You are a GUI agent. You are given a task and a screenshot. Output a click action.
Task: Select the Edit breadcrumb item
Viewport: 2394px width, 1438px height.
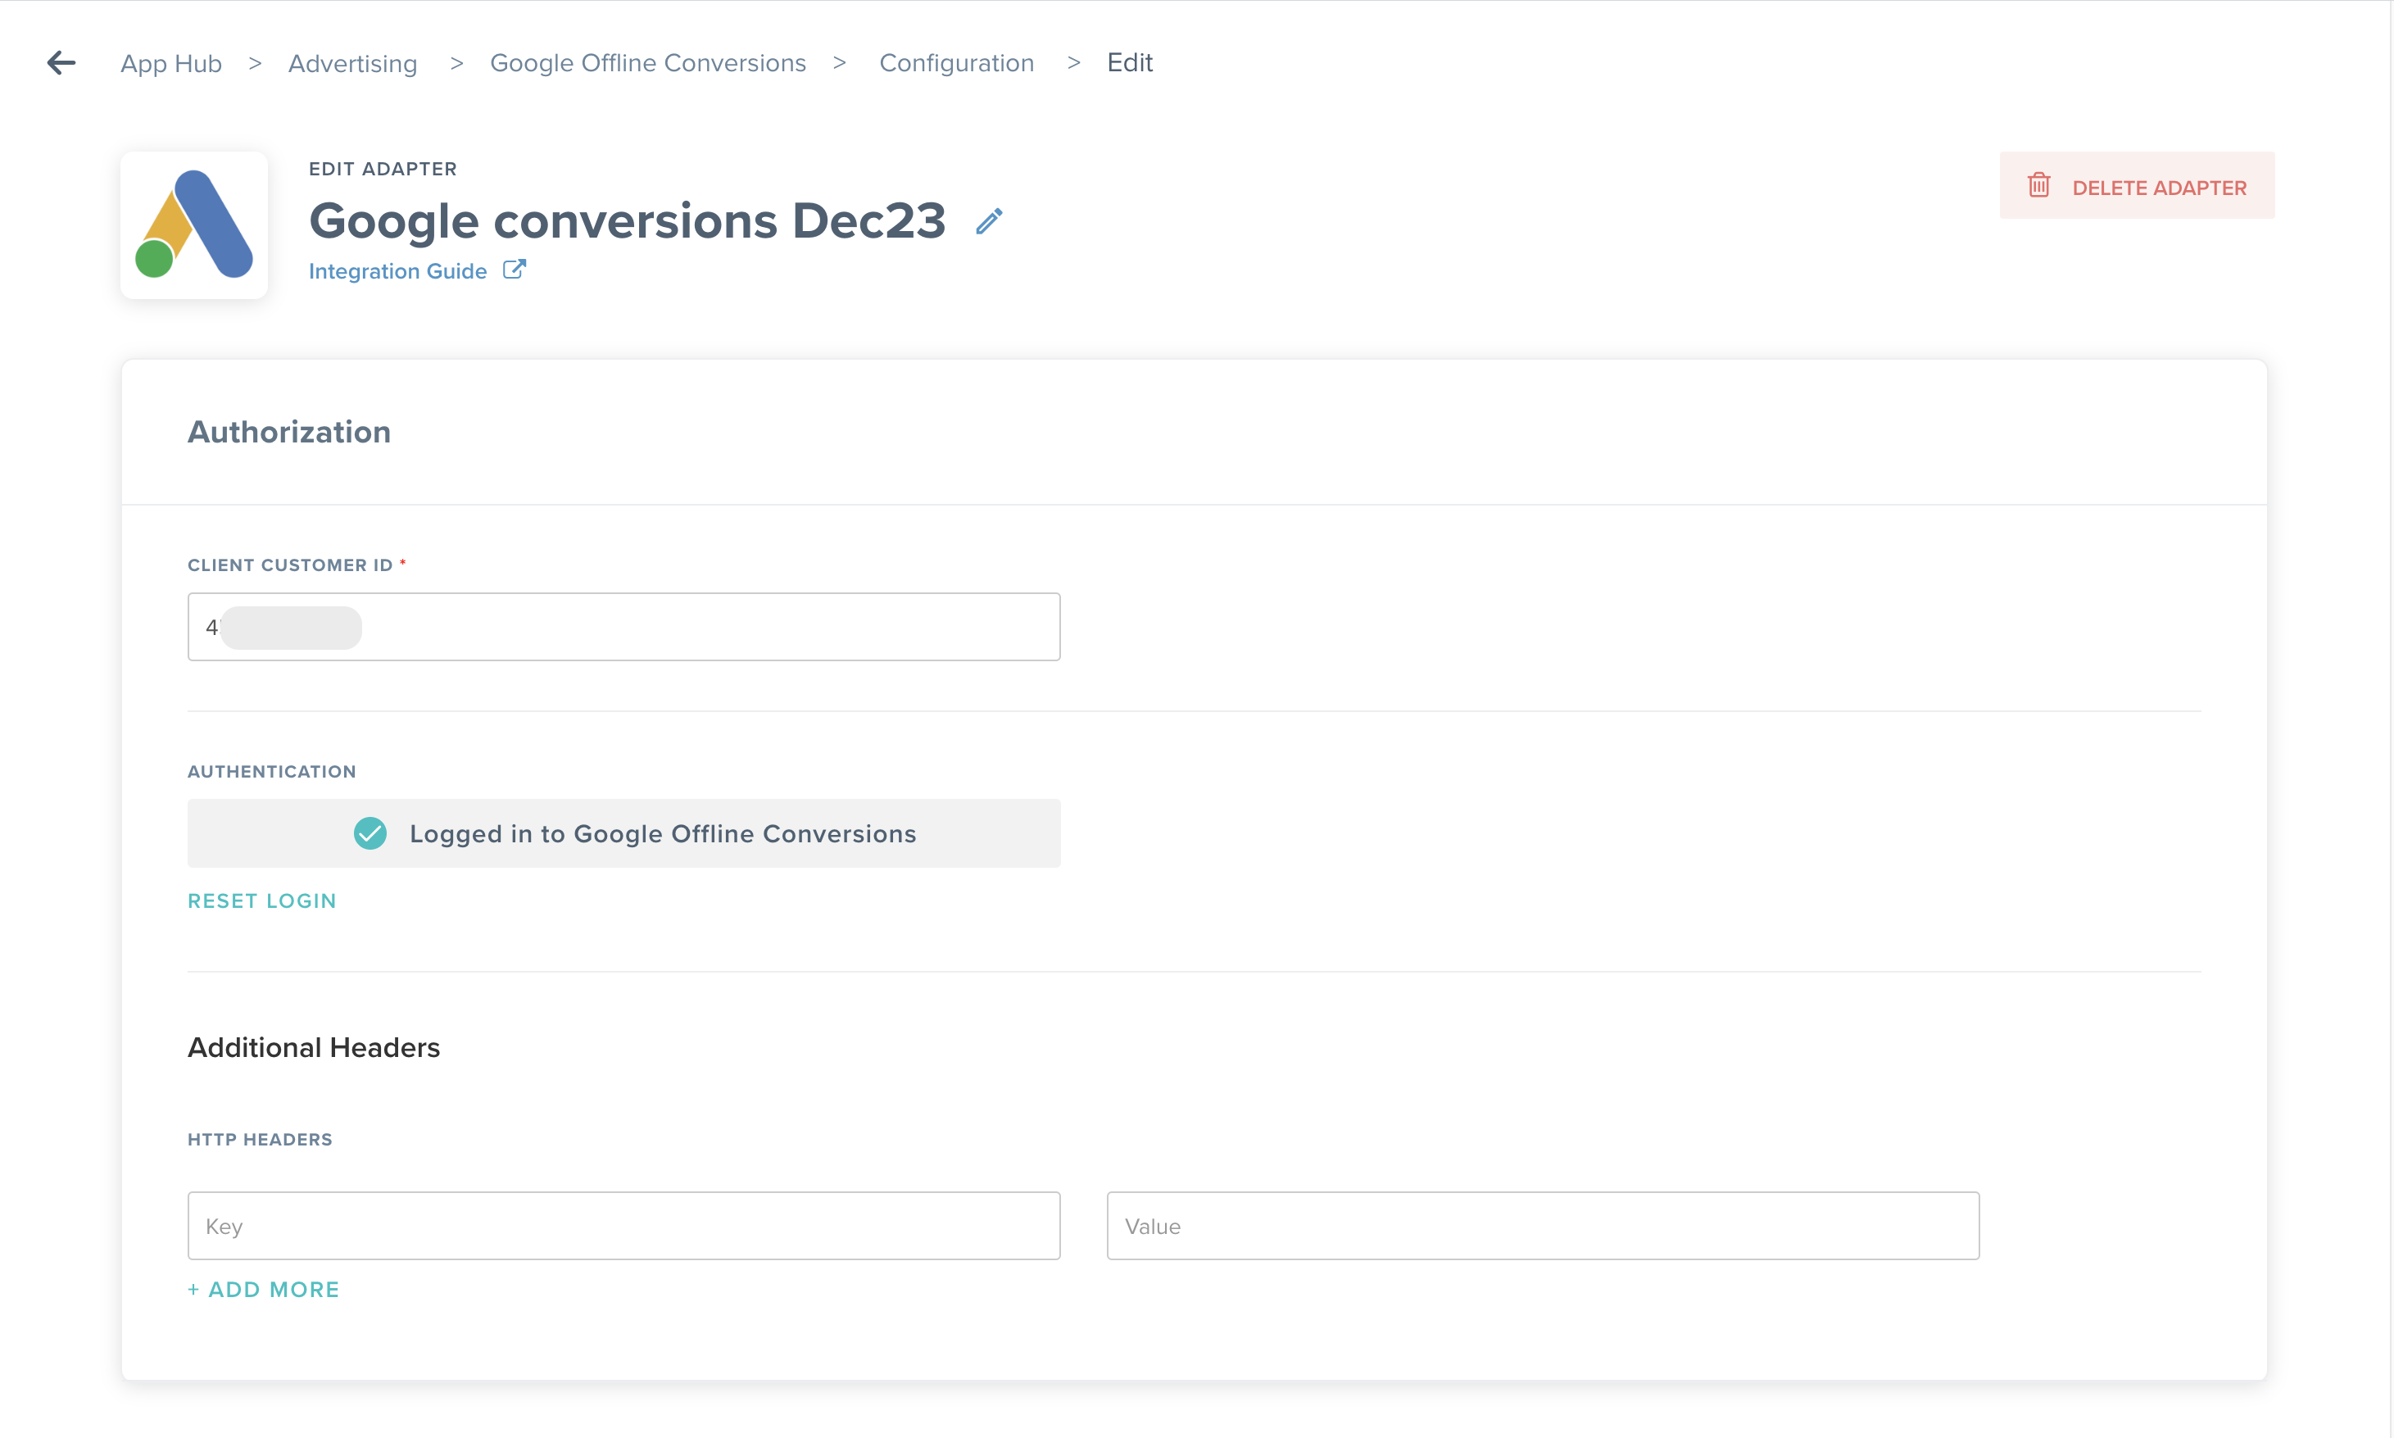1129,62
